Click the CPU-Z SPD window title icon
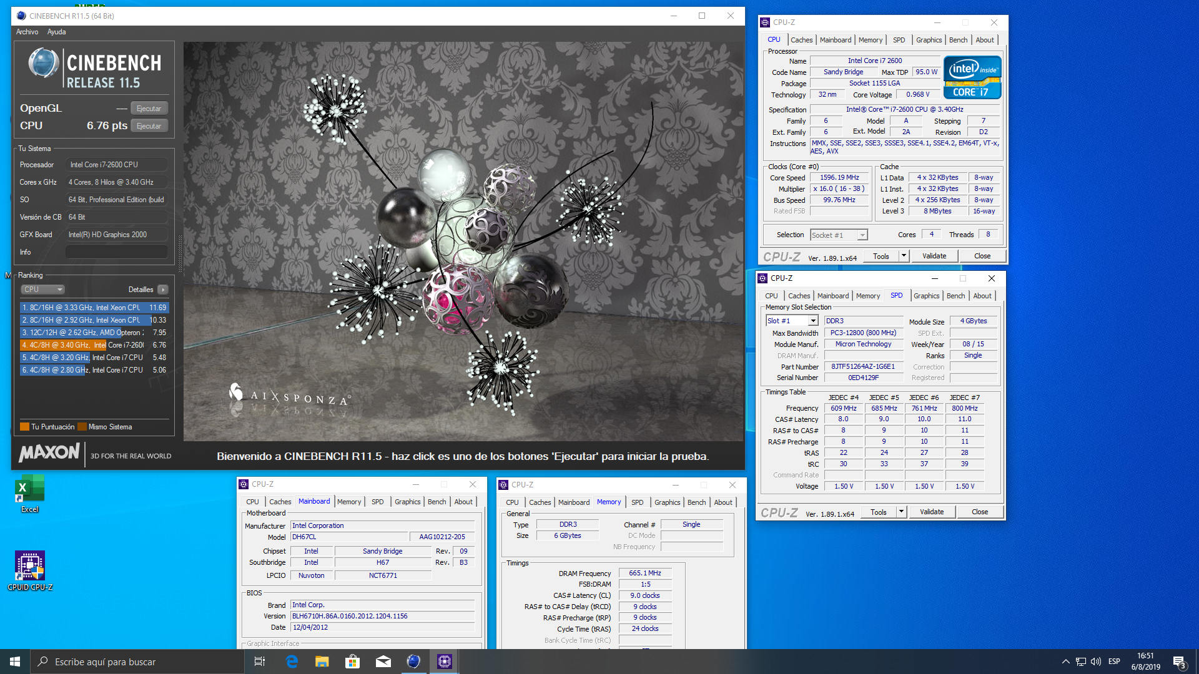The image size is (1199, 674). [762, 278]
